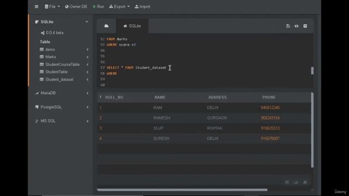Click the cloud tab icon
Image resolution: width=349 pixels, height=196 pixels.
pos(106,26)
